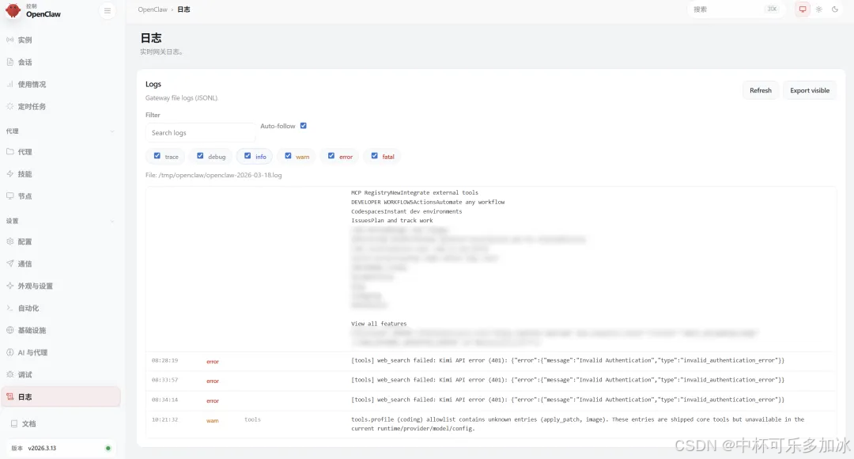Click the 使用情况 bar chart icon
The image size is (854, 459).
(x=9, y=85)
